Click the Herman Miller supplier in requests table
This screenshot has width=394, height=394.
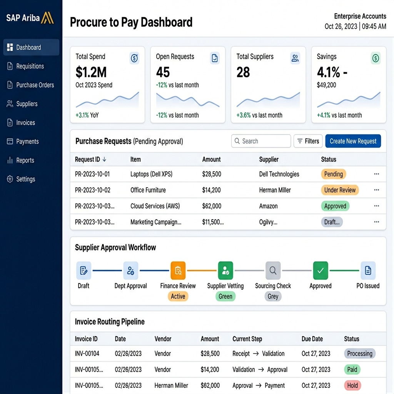coord(275,190)
